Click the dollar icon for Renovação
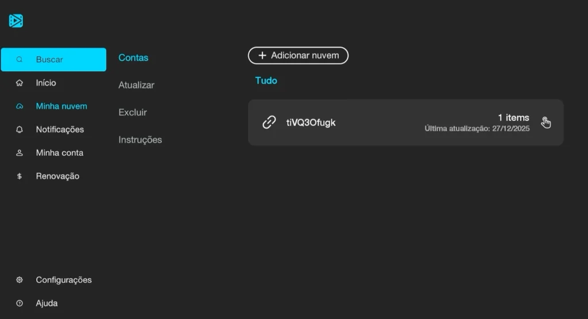This screenshot has width=588, height=319. point(20,176)
